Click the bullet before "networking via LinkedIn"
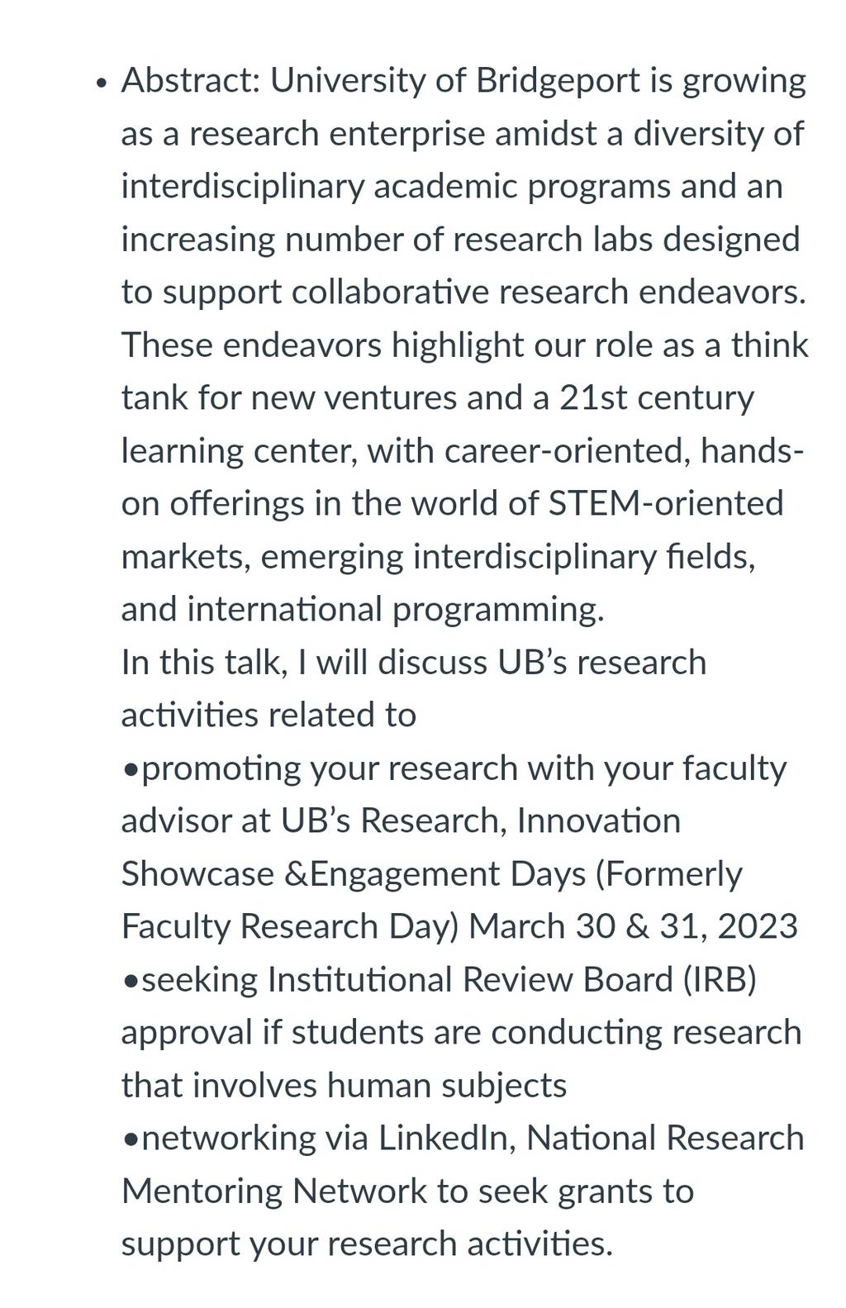The width and height of the screenshot is (846, 1308). point(131,1140)
